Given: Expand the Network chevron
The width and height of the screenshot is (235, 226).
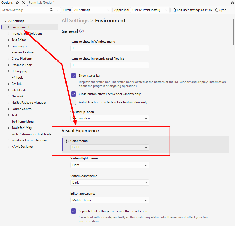Looking at the screenshot, I should click(8, 96).
